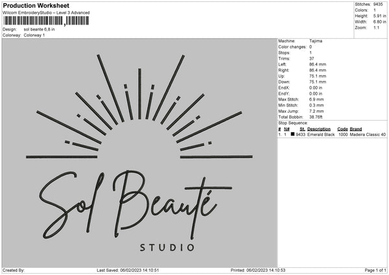Click the N# column header

(287, 129)
